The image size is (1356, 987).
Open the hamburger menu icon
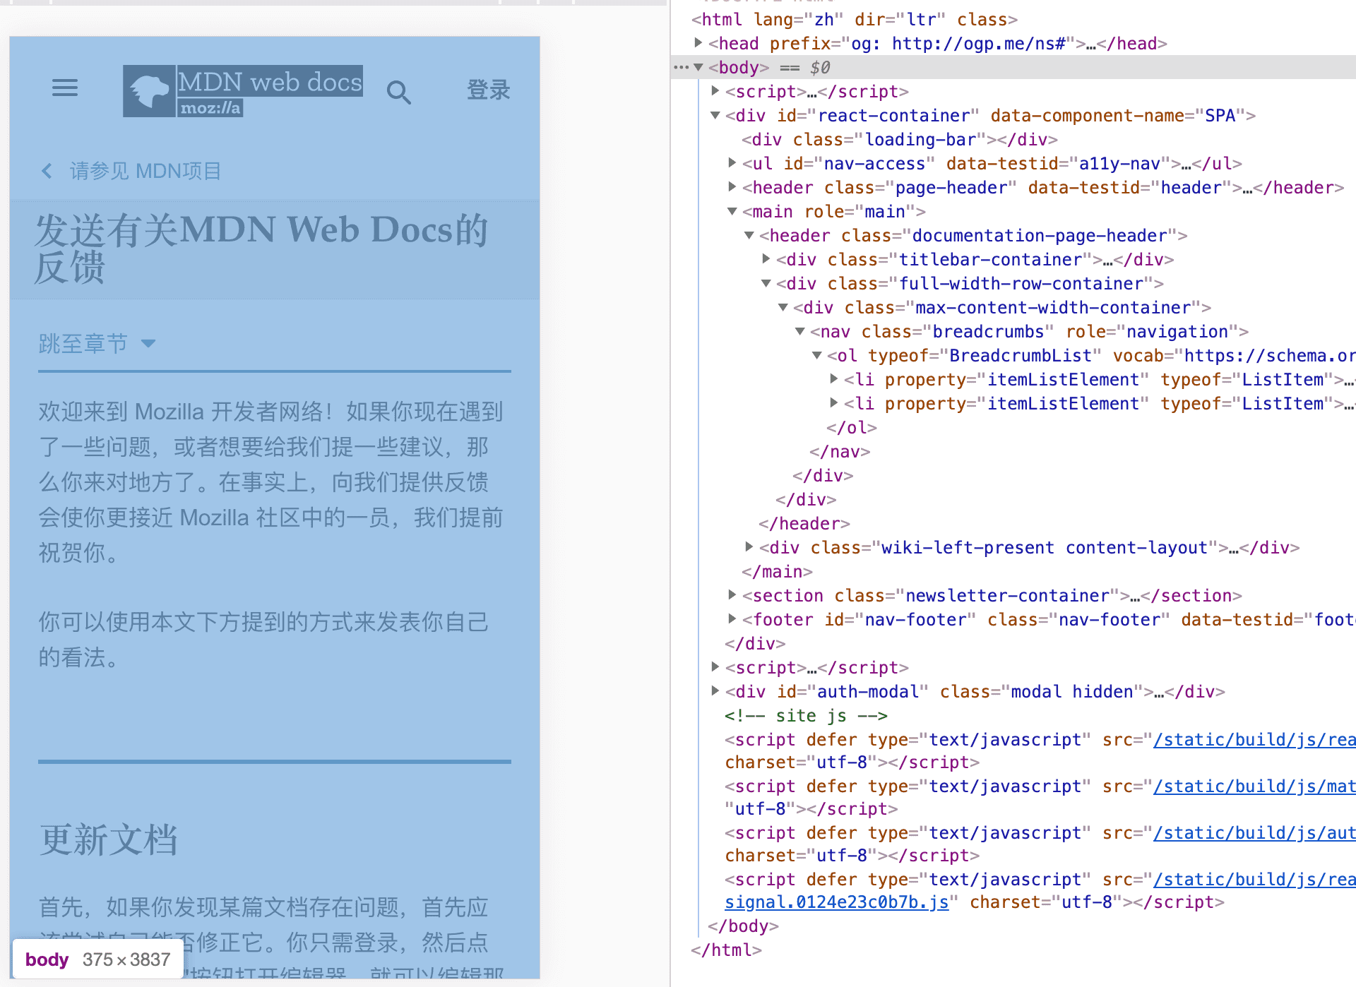click(65, 88)
